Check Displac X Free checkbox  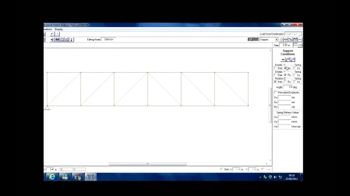pos(275,68)
